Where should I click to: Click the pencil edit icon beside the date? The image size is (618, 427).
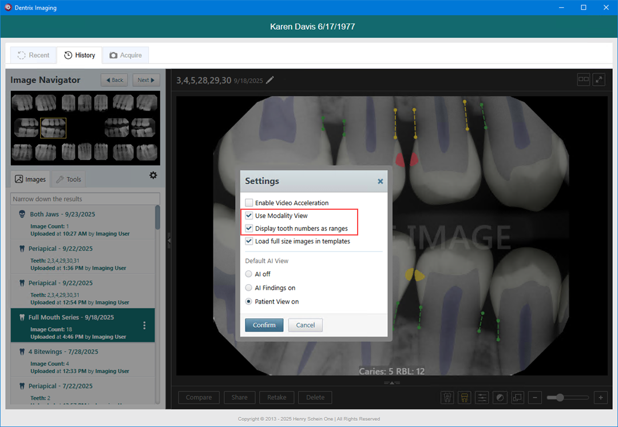click(270, 81)
